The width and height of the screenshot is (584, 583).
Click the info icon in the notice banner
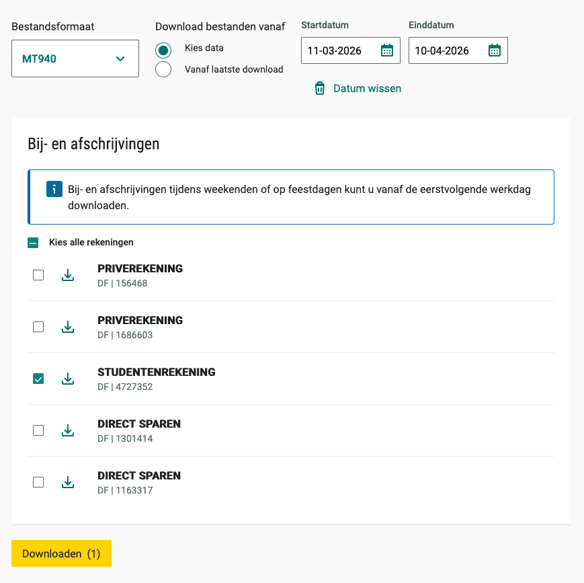click(54, 189)
